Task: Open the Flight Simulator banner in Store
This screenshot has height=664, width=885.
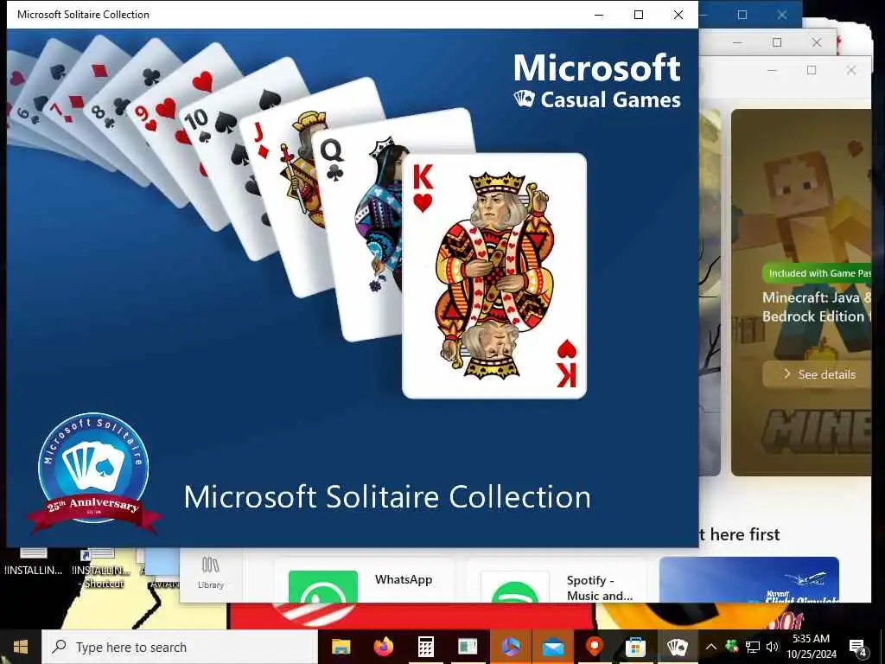Action: coord(749,580)
